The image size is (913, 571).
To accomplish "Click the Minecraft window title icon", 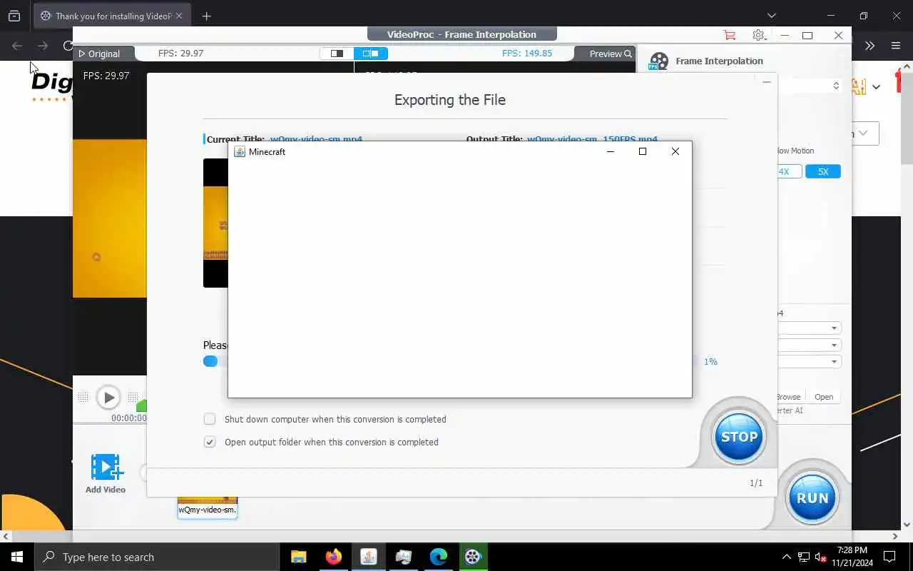I will (x=240, y=151).
